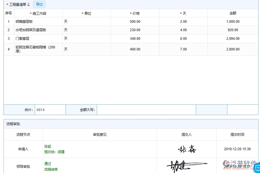This screenshot has height=173, width=260.
Task: Click row number 4 in 序号 column
Action: (x=9, y=49)
